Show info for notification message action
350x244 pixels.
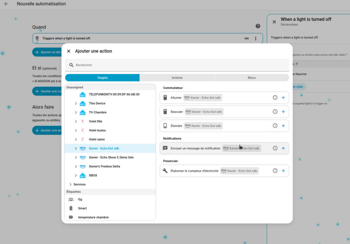pos(275,148)
